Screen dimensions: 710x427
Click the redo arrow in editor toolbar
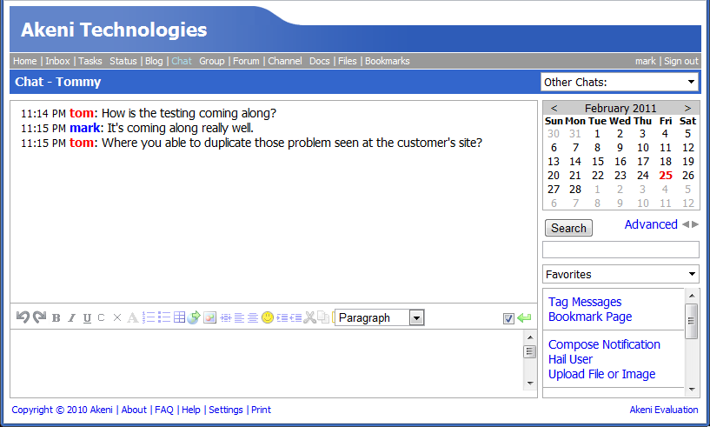tap(39, 317)
